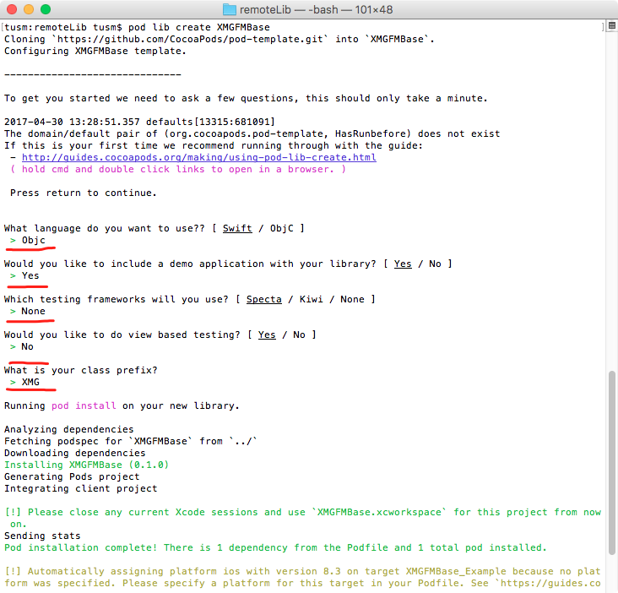This screenshot has width=618, height=593.
Task: Close the remoteLib terminal window
Action: point(12,9)
